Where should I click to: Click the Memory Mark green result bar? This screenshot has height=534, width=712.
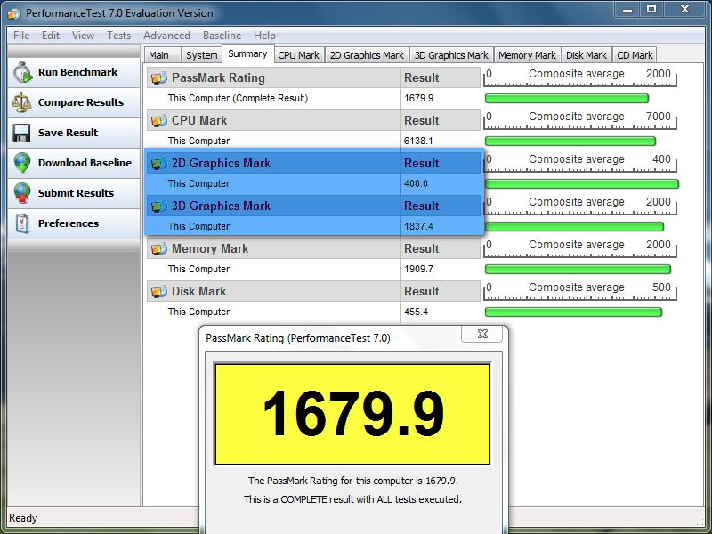pos(578,270)
